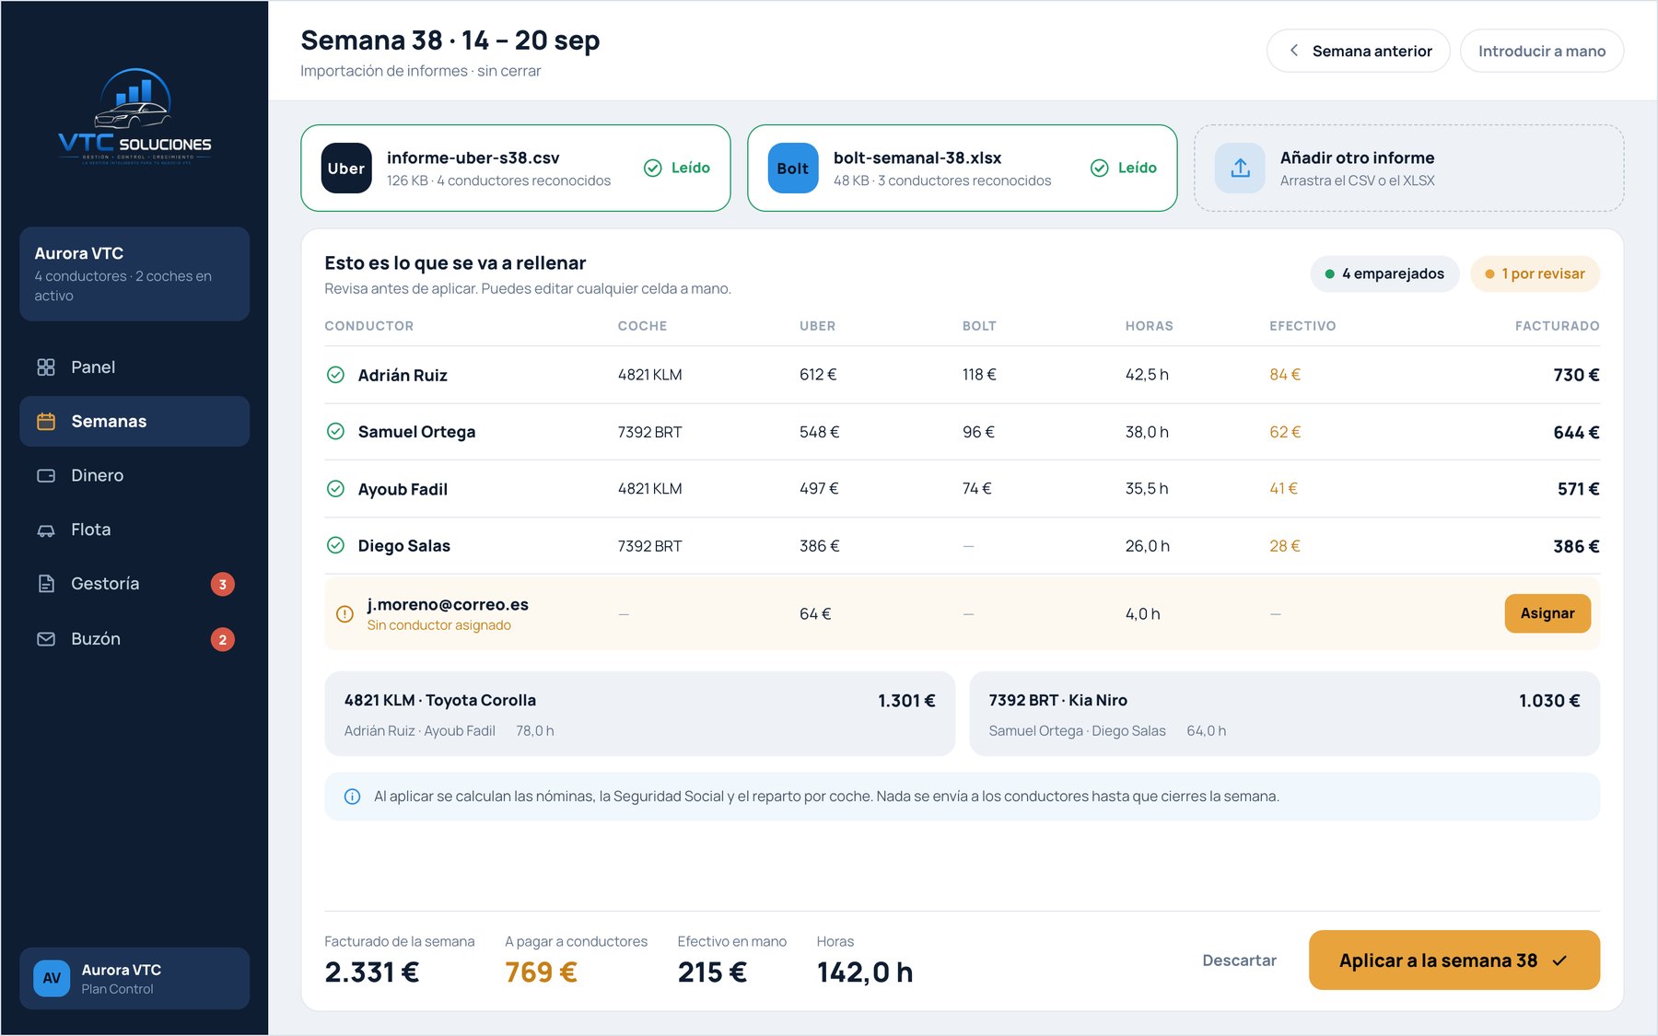Click the green check beside Diego Salas
Screen dimensions: 1658x1036
(336, 545)
